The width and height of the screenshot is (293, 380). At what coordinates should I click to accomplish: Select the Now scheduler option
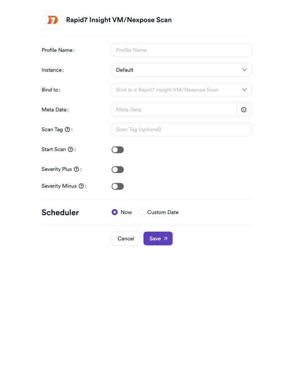click(115, 212)
